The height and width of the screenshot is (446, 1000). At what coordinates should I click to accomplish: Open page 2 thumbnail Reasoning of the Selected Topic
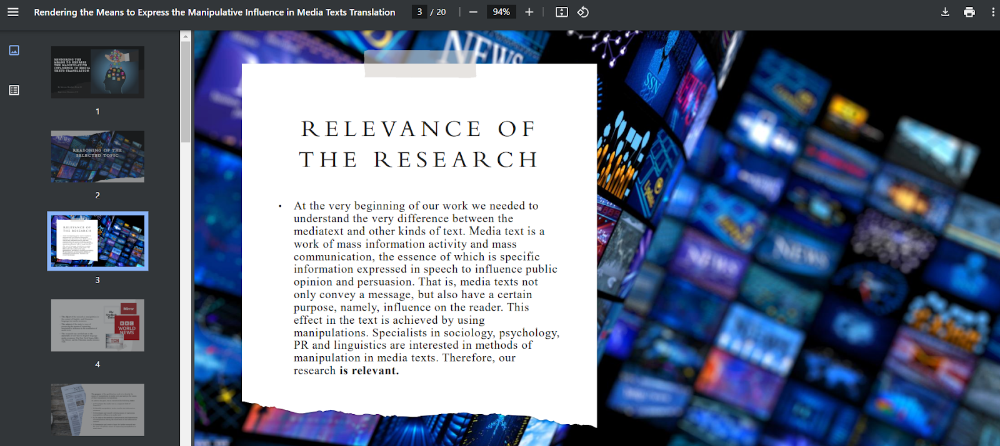97,157
